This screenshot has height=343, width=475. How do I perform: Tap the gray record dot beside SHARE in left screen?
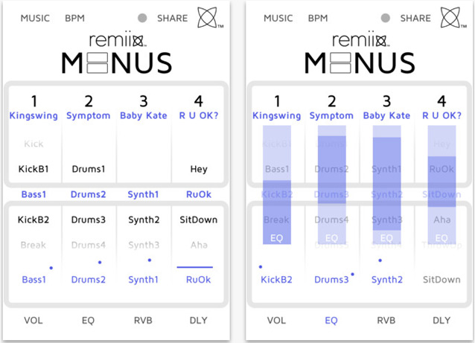pos(142,18)
